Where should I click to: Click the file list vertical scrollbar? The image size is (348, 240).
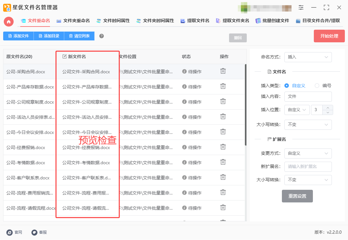tap(245, 105)
